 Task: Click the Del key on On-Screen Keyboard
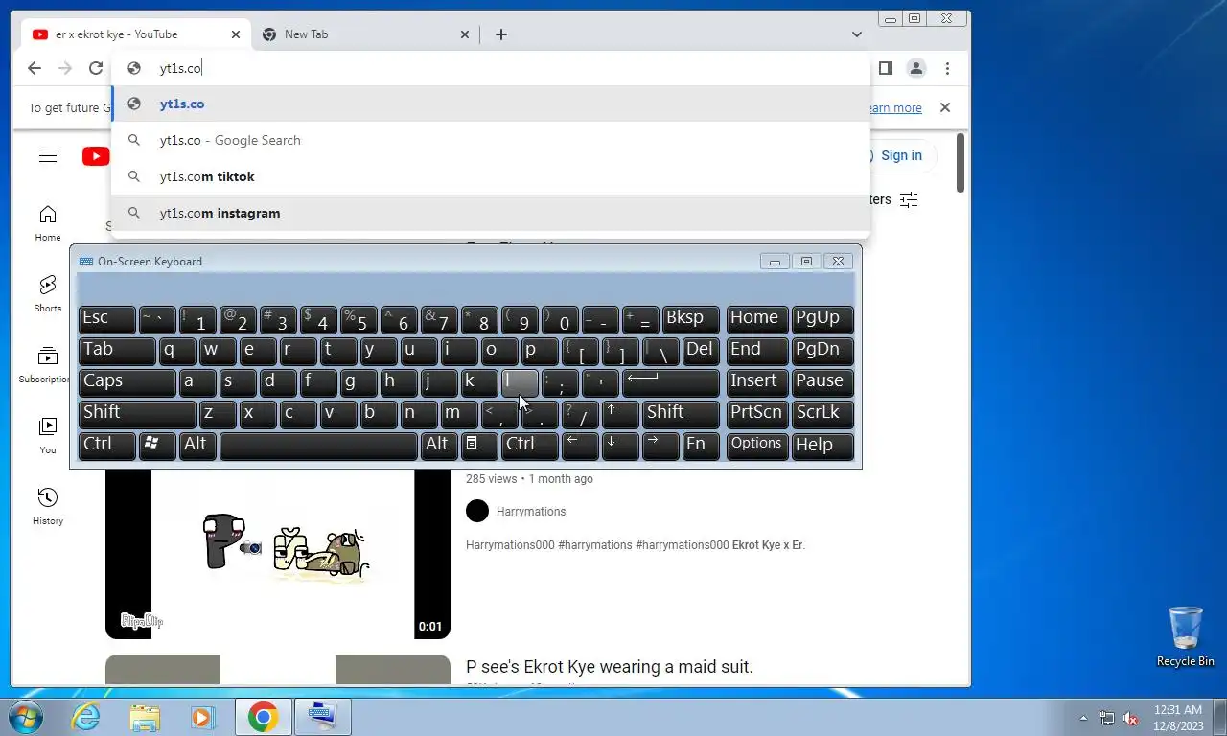tap(701, 350)
